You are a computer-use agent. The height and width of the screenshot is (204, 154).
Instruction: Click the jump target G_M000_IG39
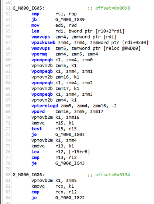pyautogui.click(x=70, y=20)
